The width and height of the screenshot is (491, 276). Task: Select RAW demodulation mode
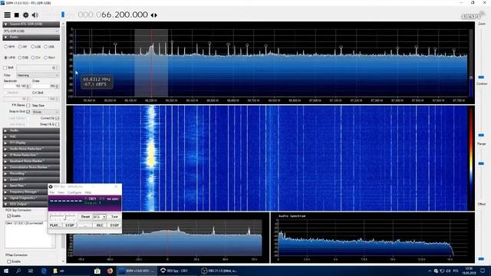coord(49,58)
